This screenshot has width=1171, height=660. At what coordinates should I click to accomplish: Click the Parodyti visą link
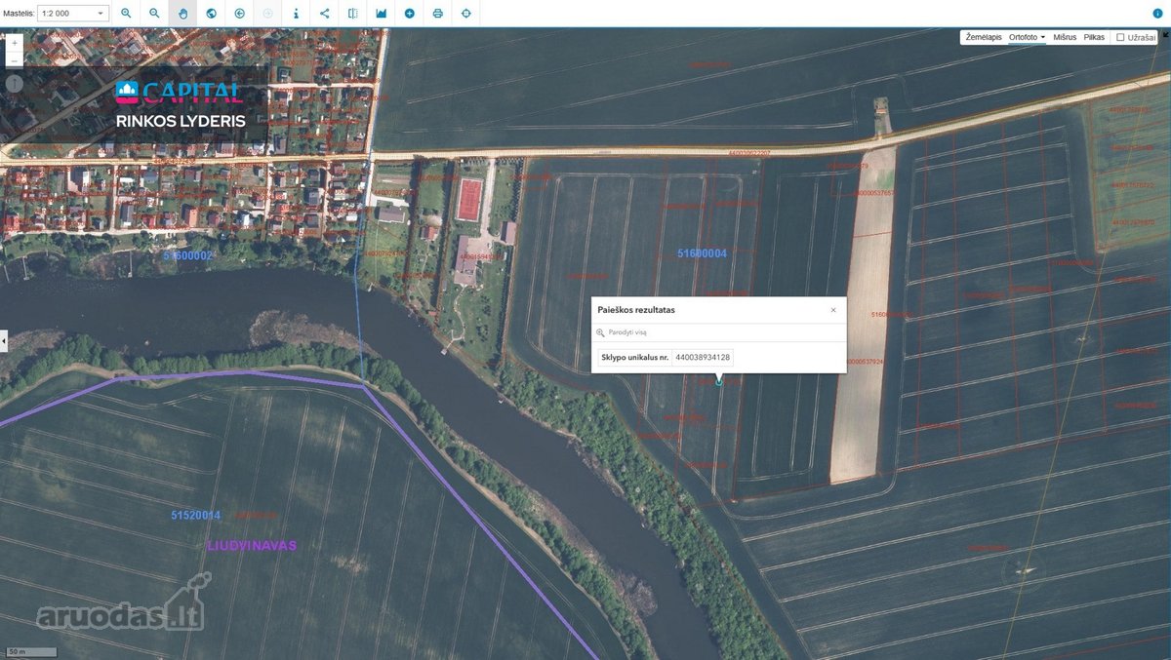click(627, 332)
